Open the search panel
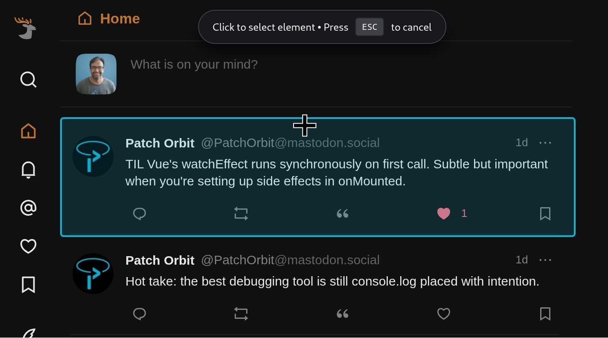This screenshot has width=608, height=338. 28,80
